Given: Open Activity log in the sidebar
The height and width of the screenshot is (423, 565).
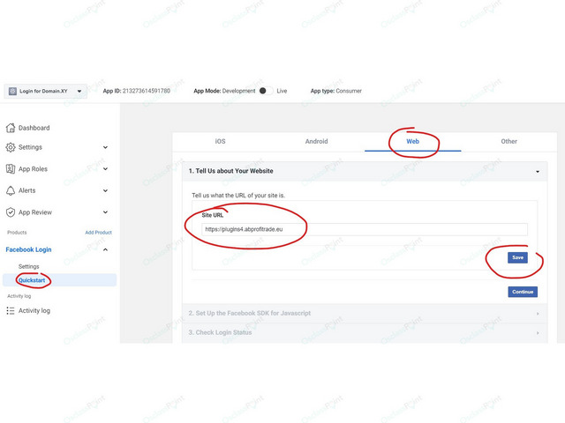Looking at the screenshot, I should (34, 311).
